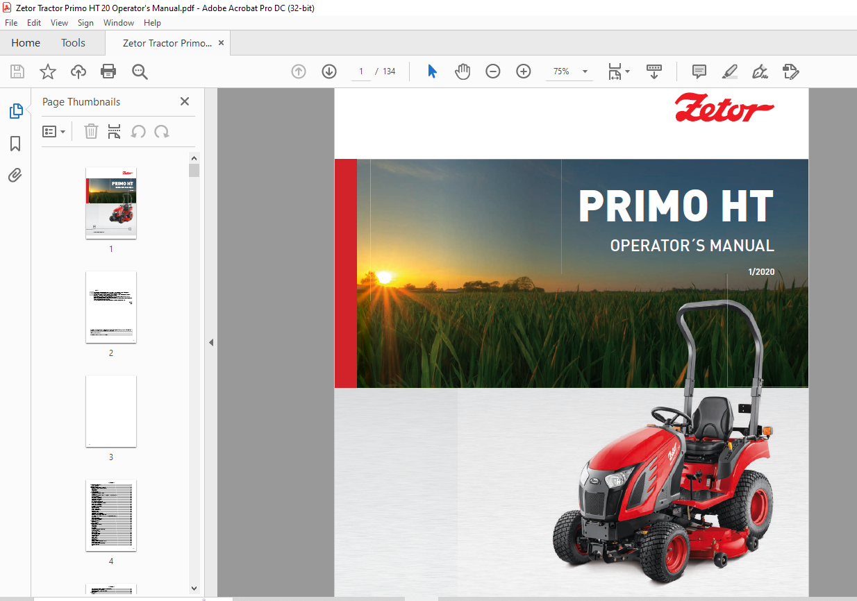Click the 1/2020 date text
The width and height of the screenshot is (857, 601).
[x=761, y=272]
